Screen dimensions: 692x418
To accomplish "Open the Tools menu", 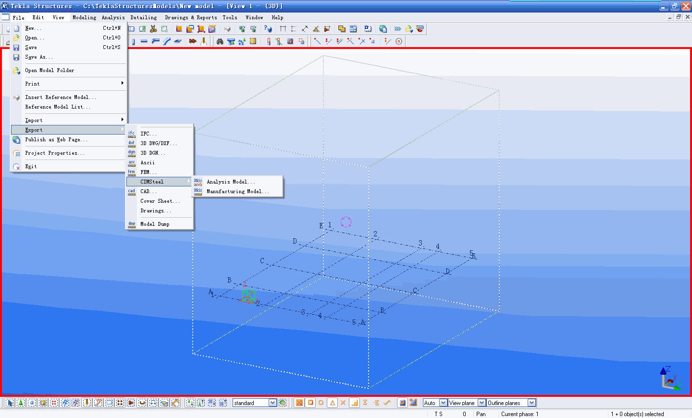I will [x=230, y=17].
